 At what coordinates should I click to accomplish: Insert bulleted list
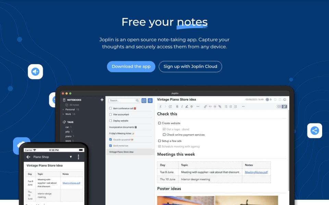[226, 107]
